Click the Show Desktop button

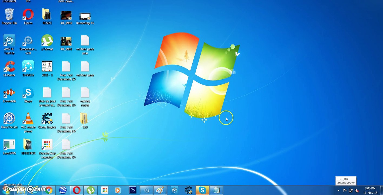point(381,190)
